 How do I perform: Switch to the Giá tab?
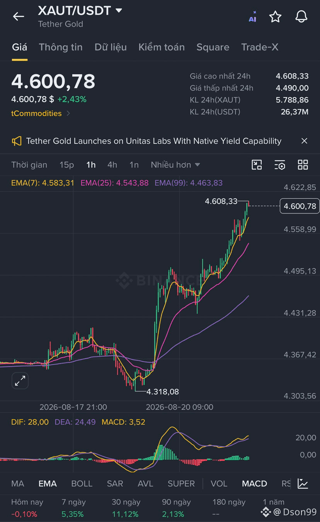(x=19, y=47)
